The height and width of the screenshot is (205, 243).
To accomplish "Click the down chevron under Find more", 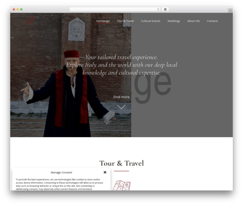I will point(121,107).
